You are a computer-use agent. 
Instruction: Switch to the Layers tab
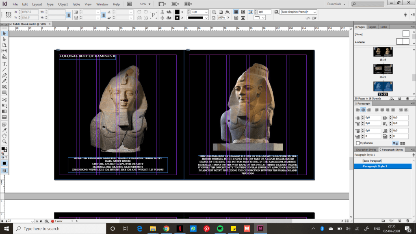[x=372, y=27]
